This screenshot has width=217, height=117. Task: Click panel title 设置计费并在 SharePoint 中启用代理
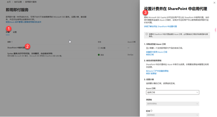pyautogui.click(x=175, y=9)
